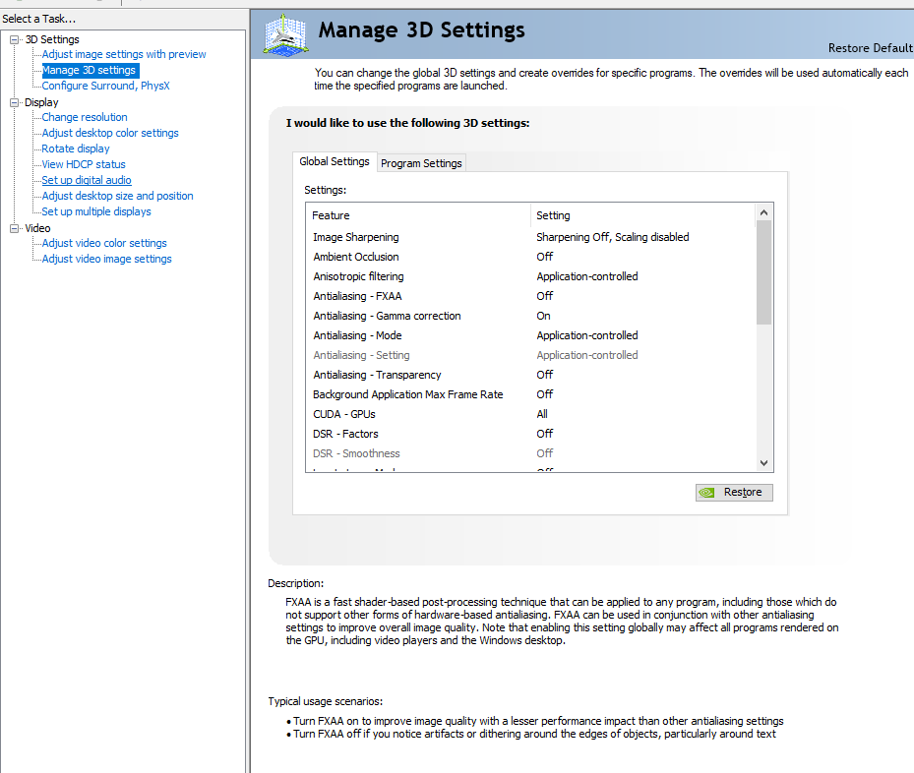
Task: Open View HDCP status
Action: coord(84,164)
